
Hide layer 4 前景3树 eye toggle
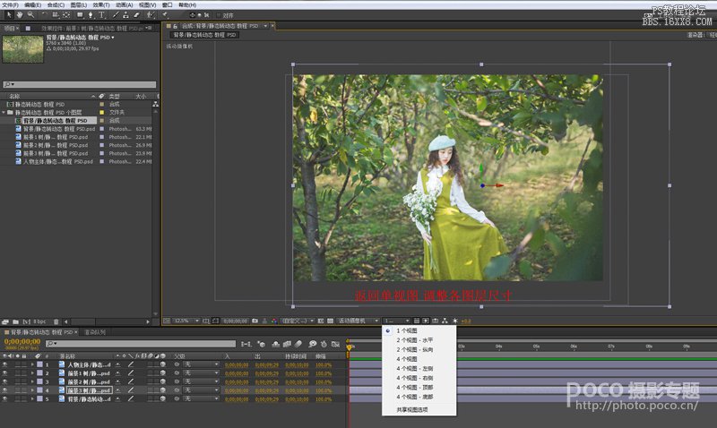[5, 390]
